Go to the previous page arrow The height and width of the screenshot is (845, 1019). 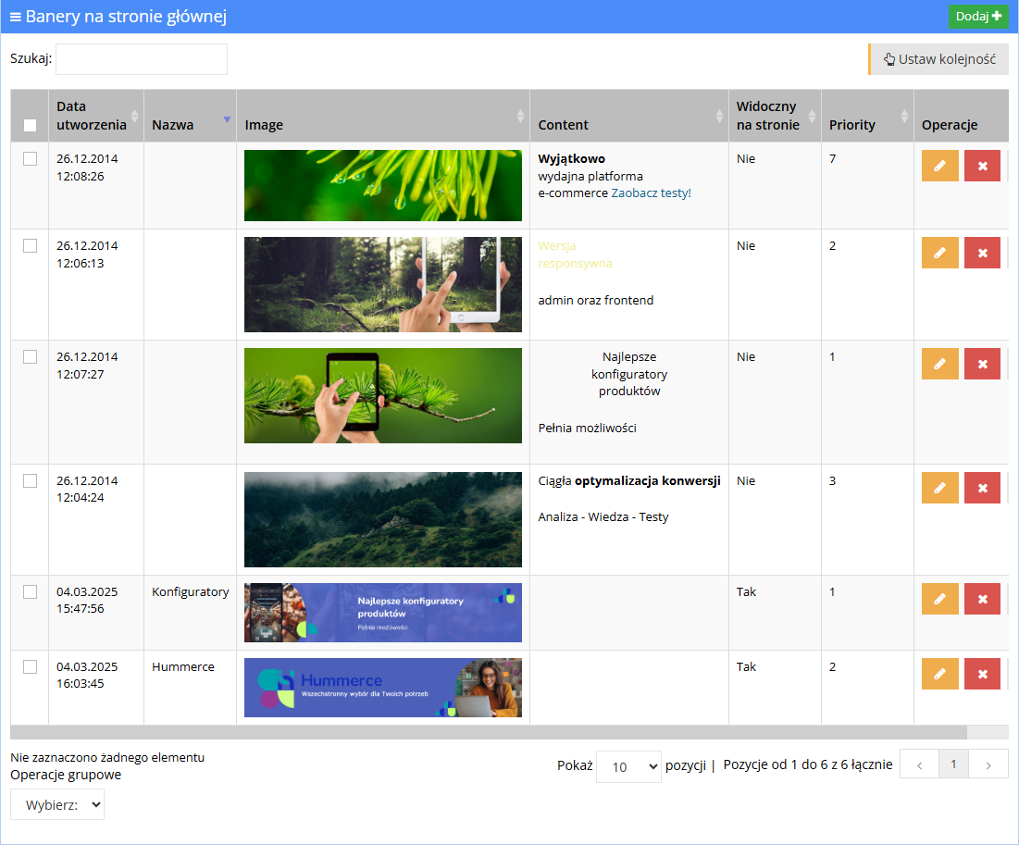(x=920, y=765)
